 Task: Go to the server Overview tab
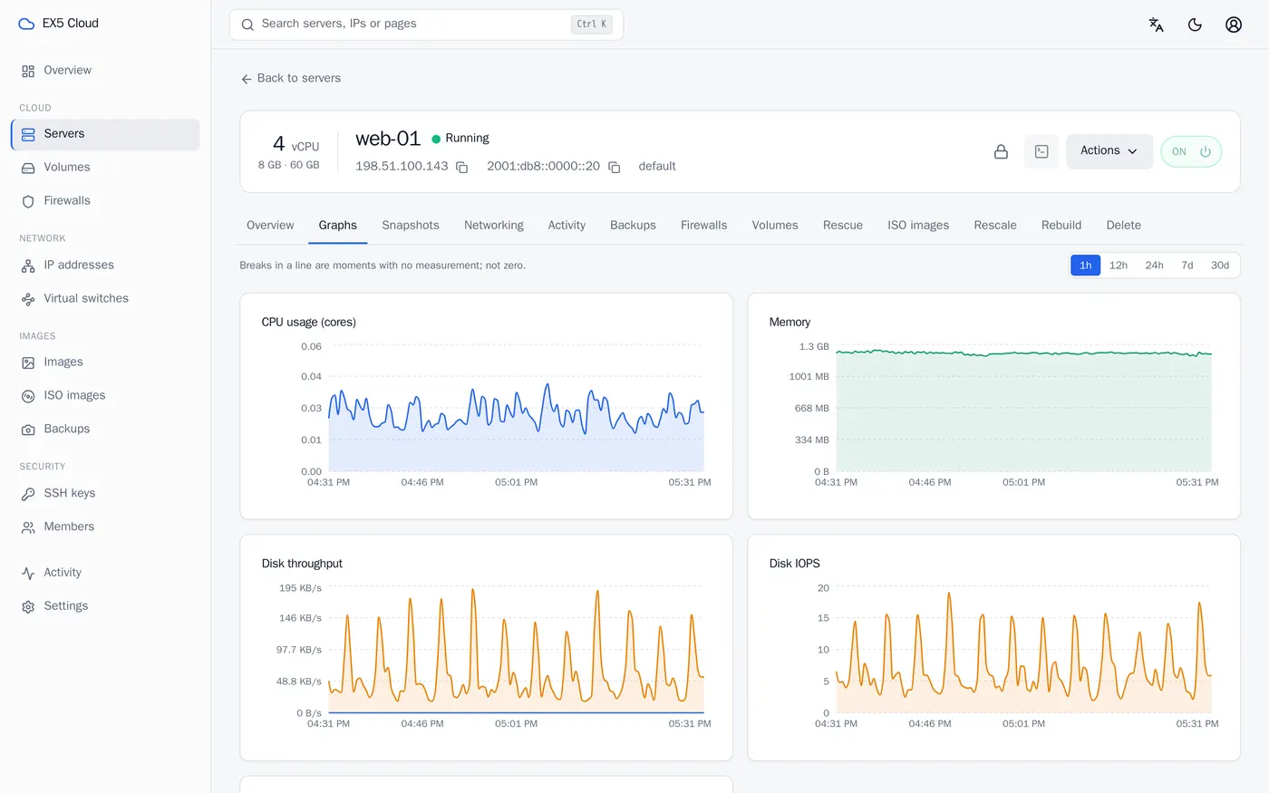tap(270, 226)
